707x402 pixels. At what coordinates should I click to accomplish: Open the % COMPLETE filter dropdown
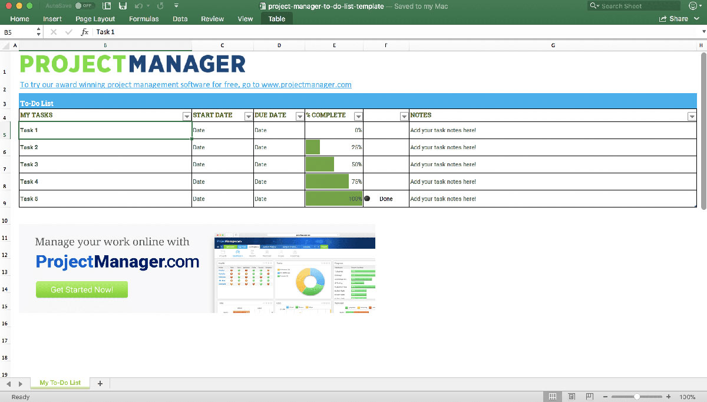[x=358, y=117]
